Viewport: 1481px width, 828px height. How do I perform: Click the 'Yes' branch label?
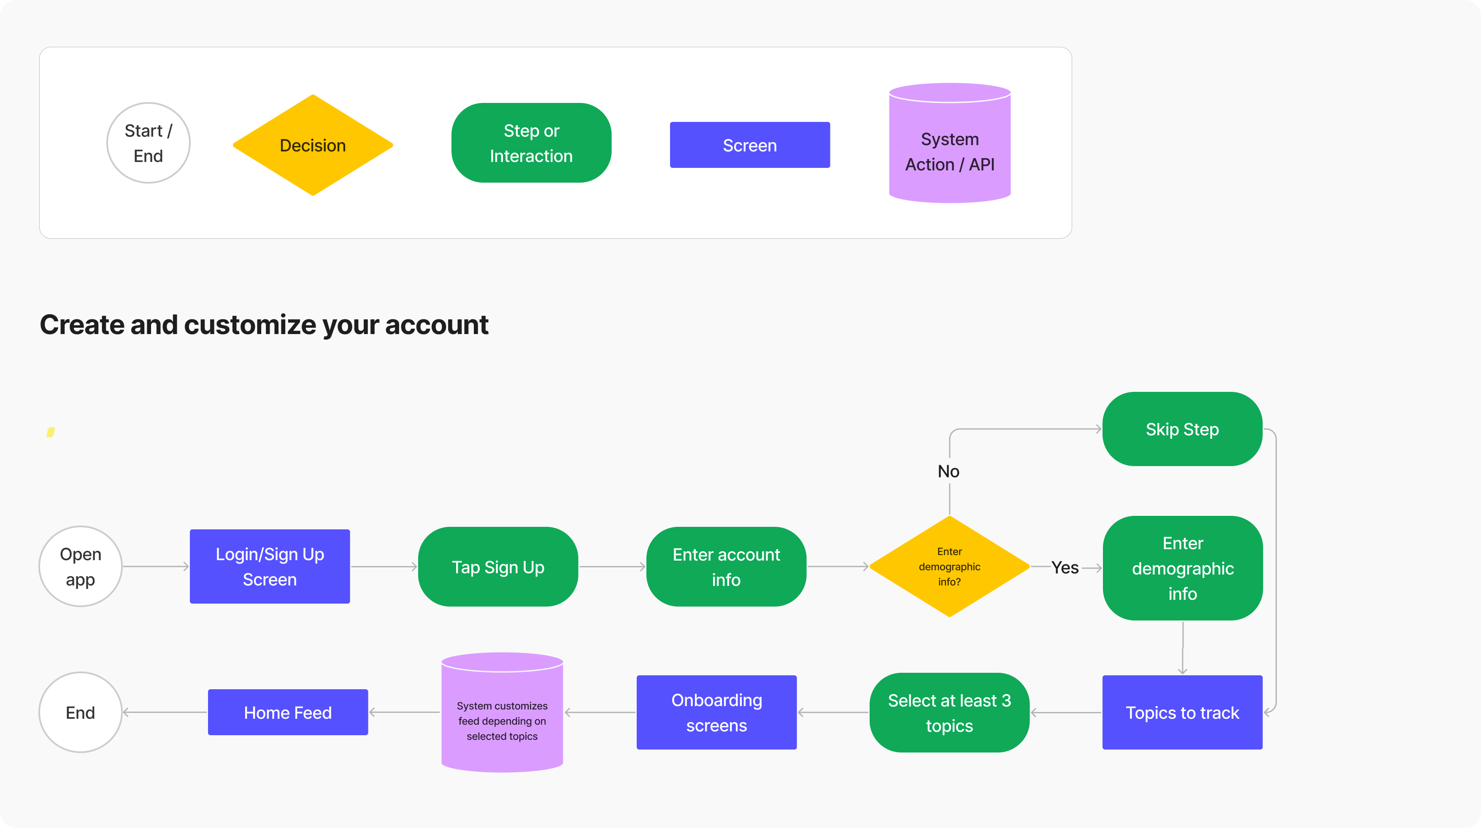[1065, 567]
